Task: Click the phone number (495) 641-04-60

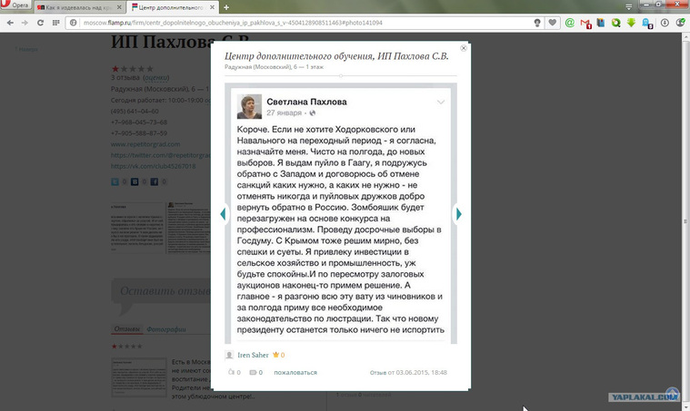Action: click(135, 111)
